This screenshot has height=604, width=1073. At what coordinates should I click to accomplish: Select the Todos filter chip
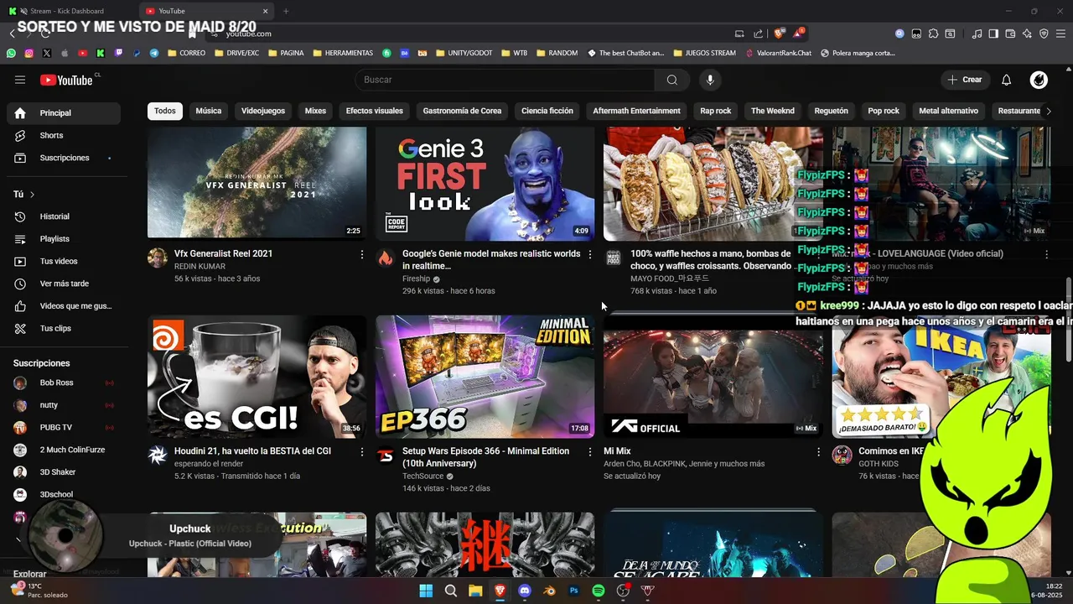[x=165, y=111]
